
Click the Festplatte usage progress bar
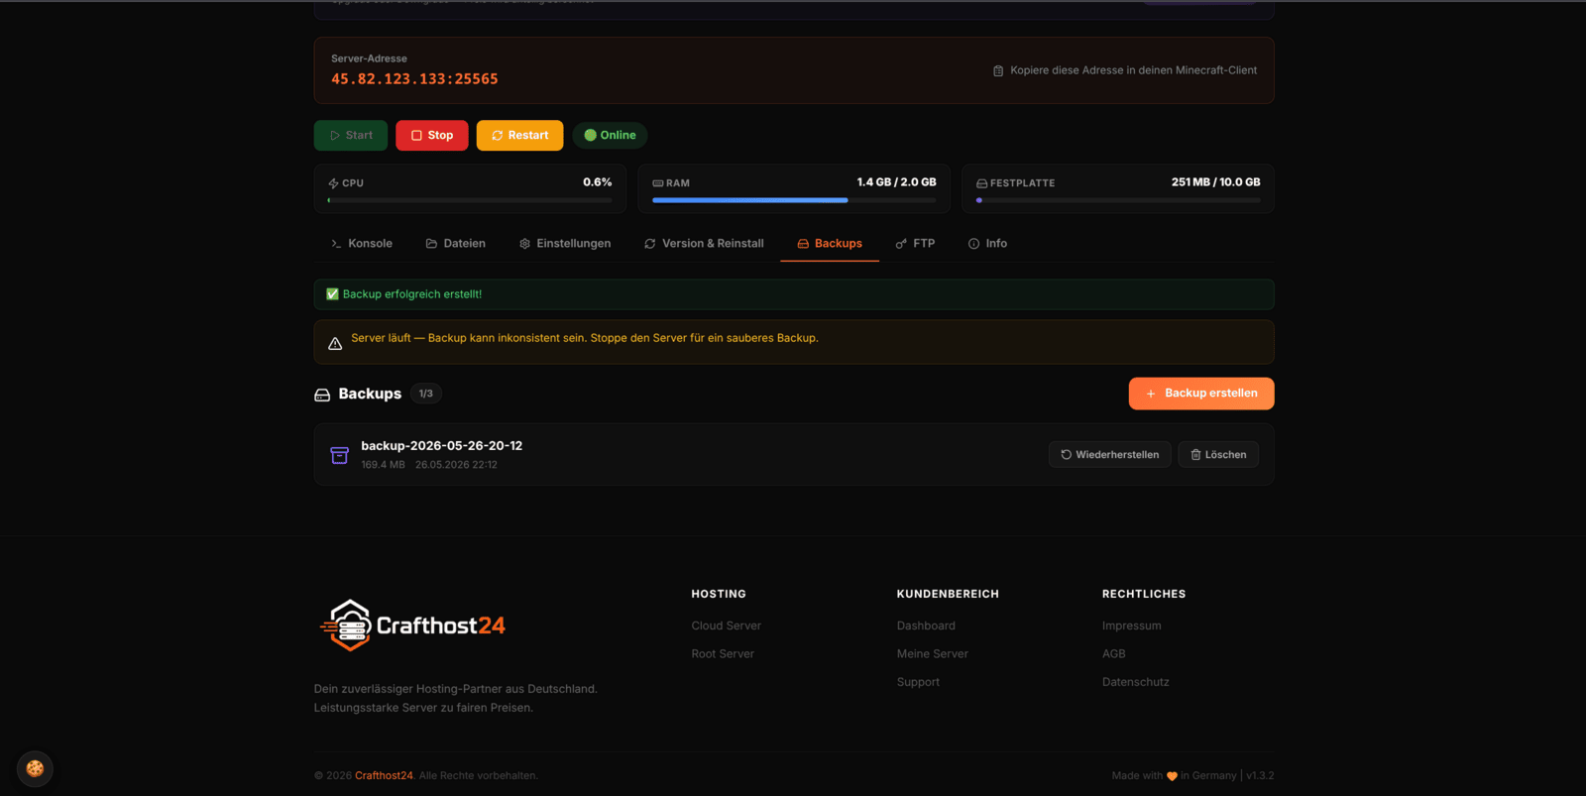tap(1118, 200)
